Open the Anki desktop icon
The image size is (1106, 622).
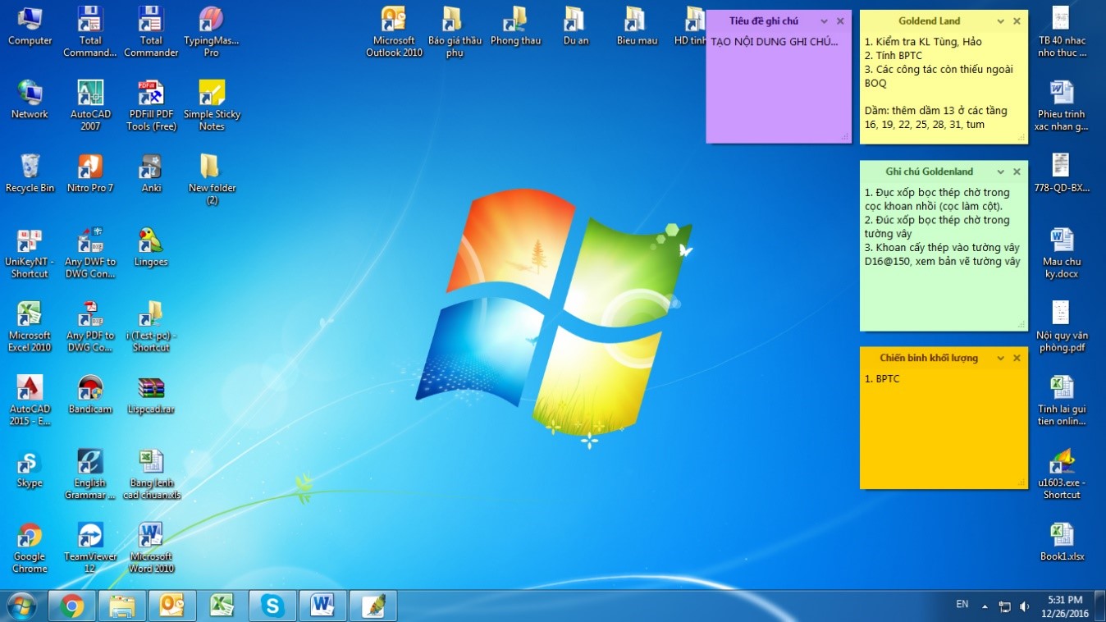[151, 168]
